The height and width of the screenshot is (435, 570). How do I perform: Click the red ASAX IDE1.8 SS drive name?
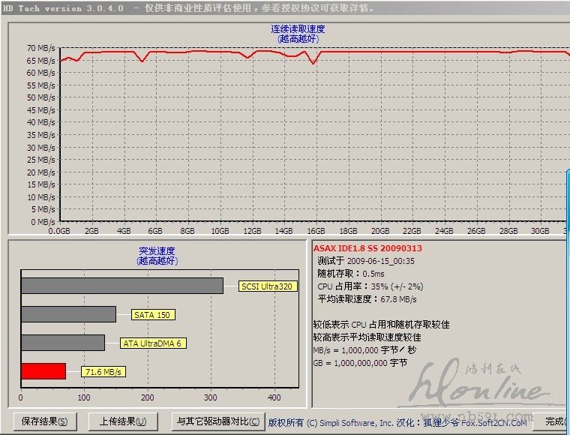(x=369, y=249)
